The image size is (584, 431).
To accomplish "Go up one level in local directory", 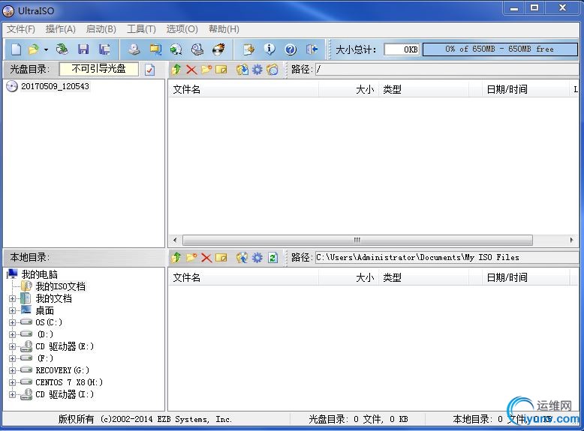I will pyautogui.click(x=176, y=257).
